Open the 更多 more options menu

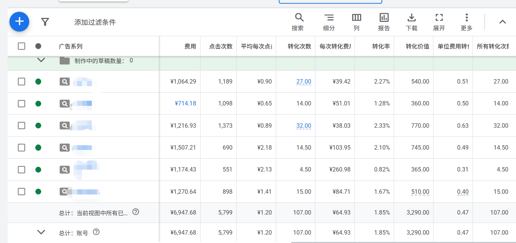pos(466,22)
